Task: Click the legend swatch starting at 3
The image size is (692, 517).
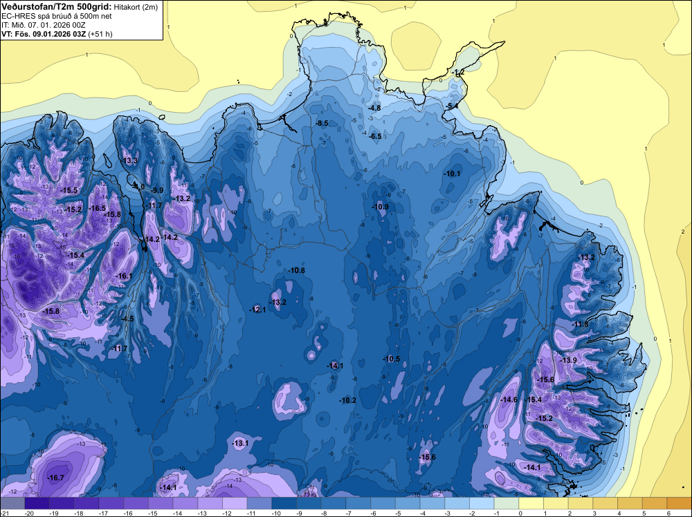Action: [605, 503]
